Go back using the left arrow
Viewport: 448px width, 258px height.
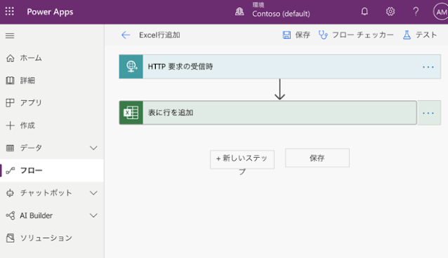pyautogui.click(x=126, y=35)
